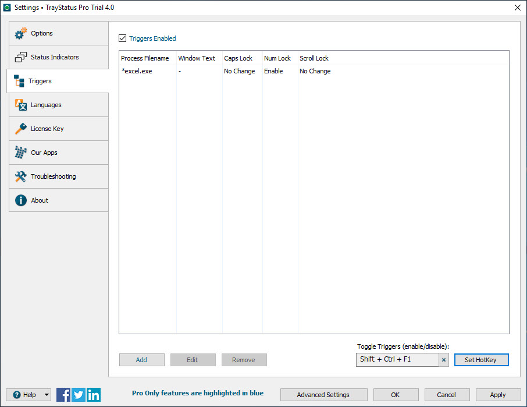
Task: Open Advanced Settings
Action: (x=323, y=395)
